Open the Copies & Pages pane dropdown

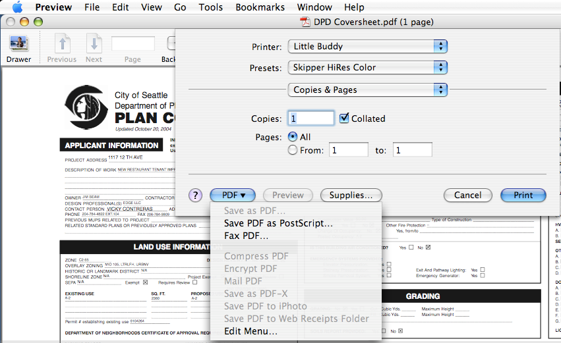click(367, 90)
